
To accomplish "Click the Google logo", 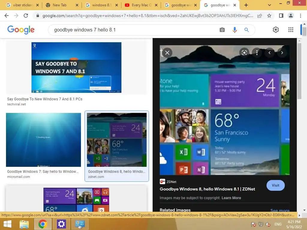I will [21, 30].
